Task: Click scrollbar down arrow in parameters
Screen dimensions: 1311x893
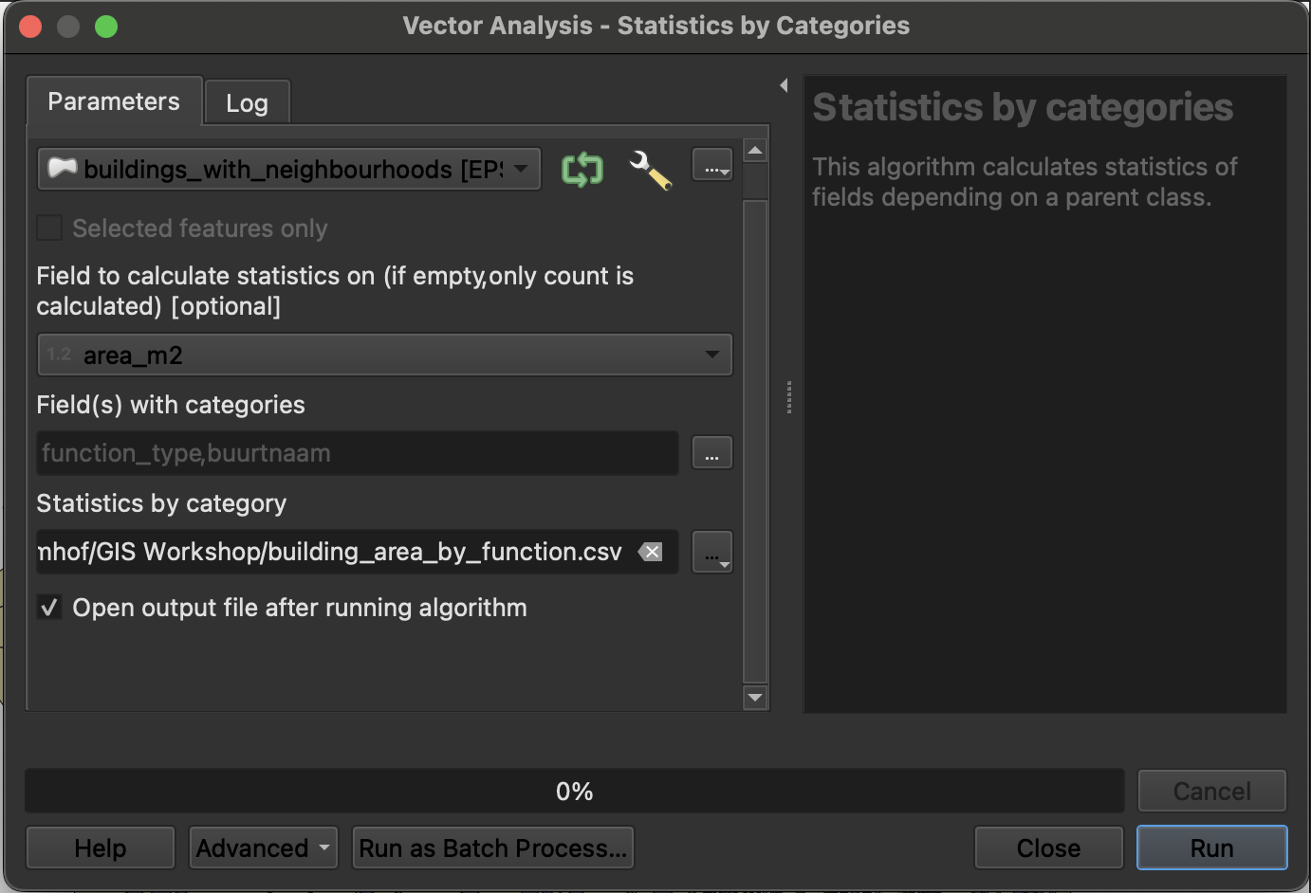Action: pos(755,698)
